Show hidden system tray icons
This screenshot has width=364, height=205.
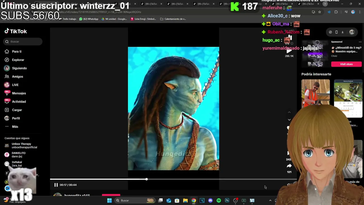(270, 200)
